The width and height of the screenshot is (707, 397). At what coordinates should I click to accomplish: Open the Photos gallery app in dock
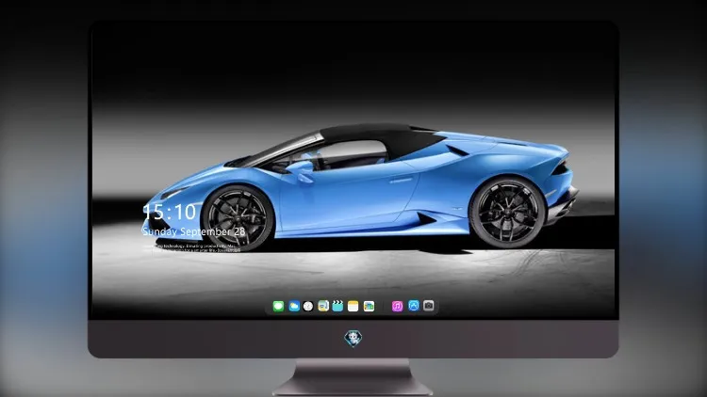(369, 307)
